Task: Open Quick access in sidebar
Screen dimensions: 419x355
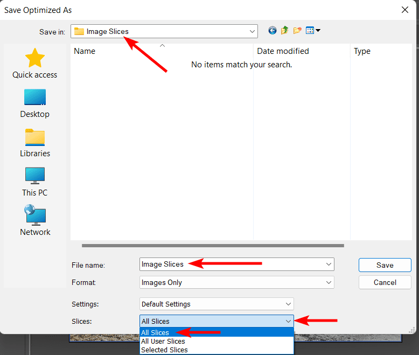Action: click(x=35, y=64)
